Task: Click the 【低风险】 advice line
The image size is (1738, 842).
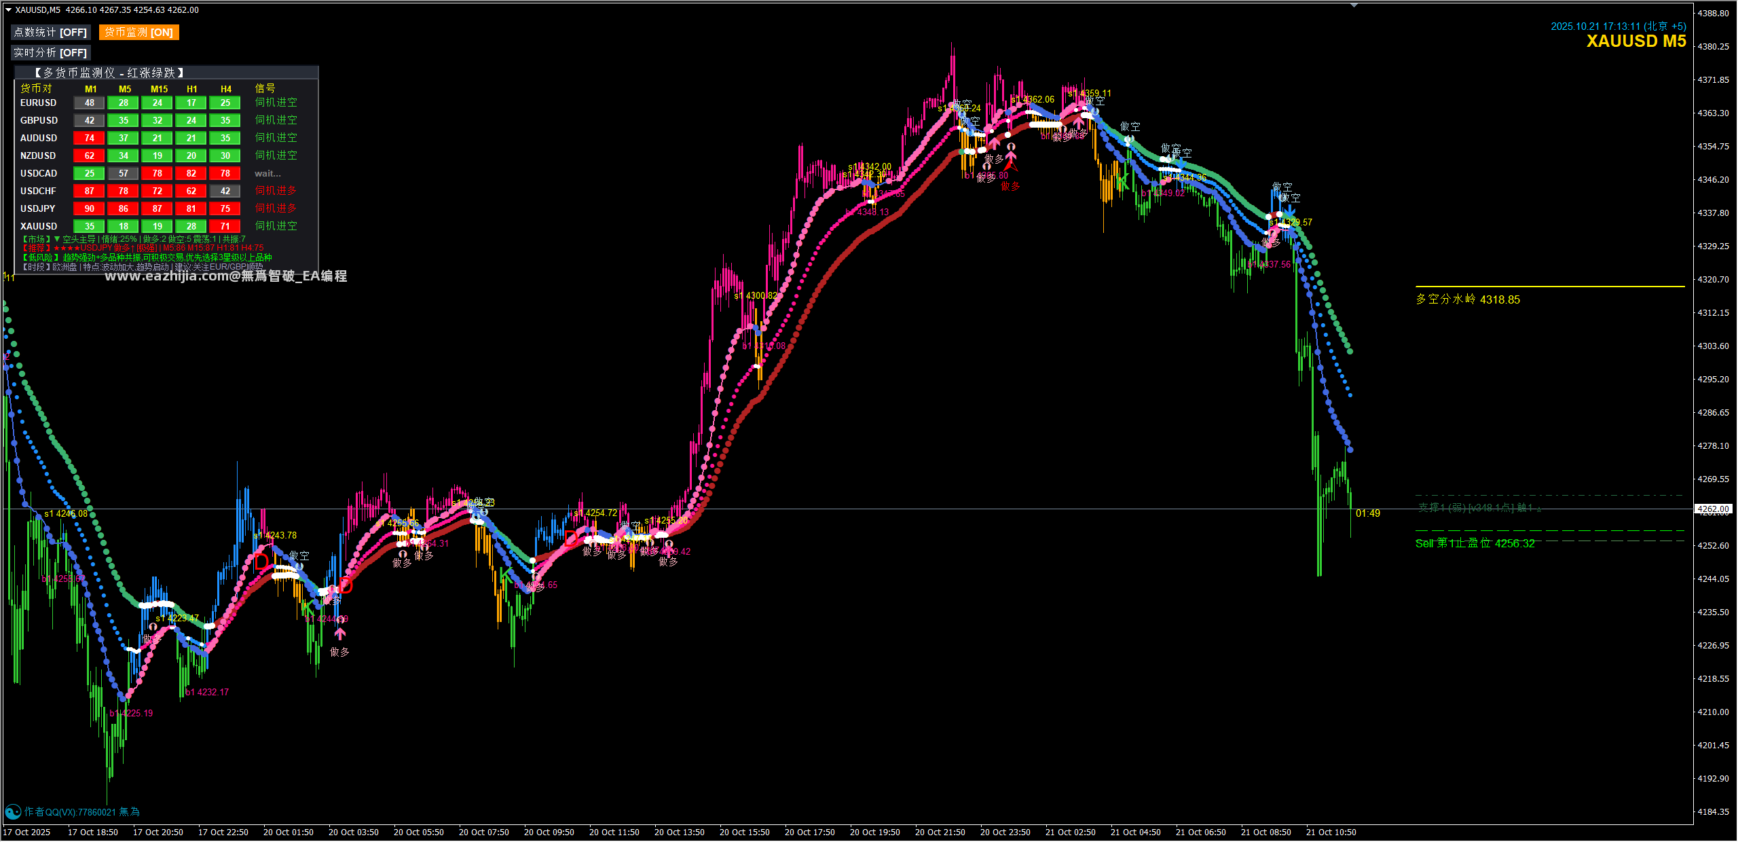Action: (x=147, y=258)
